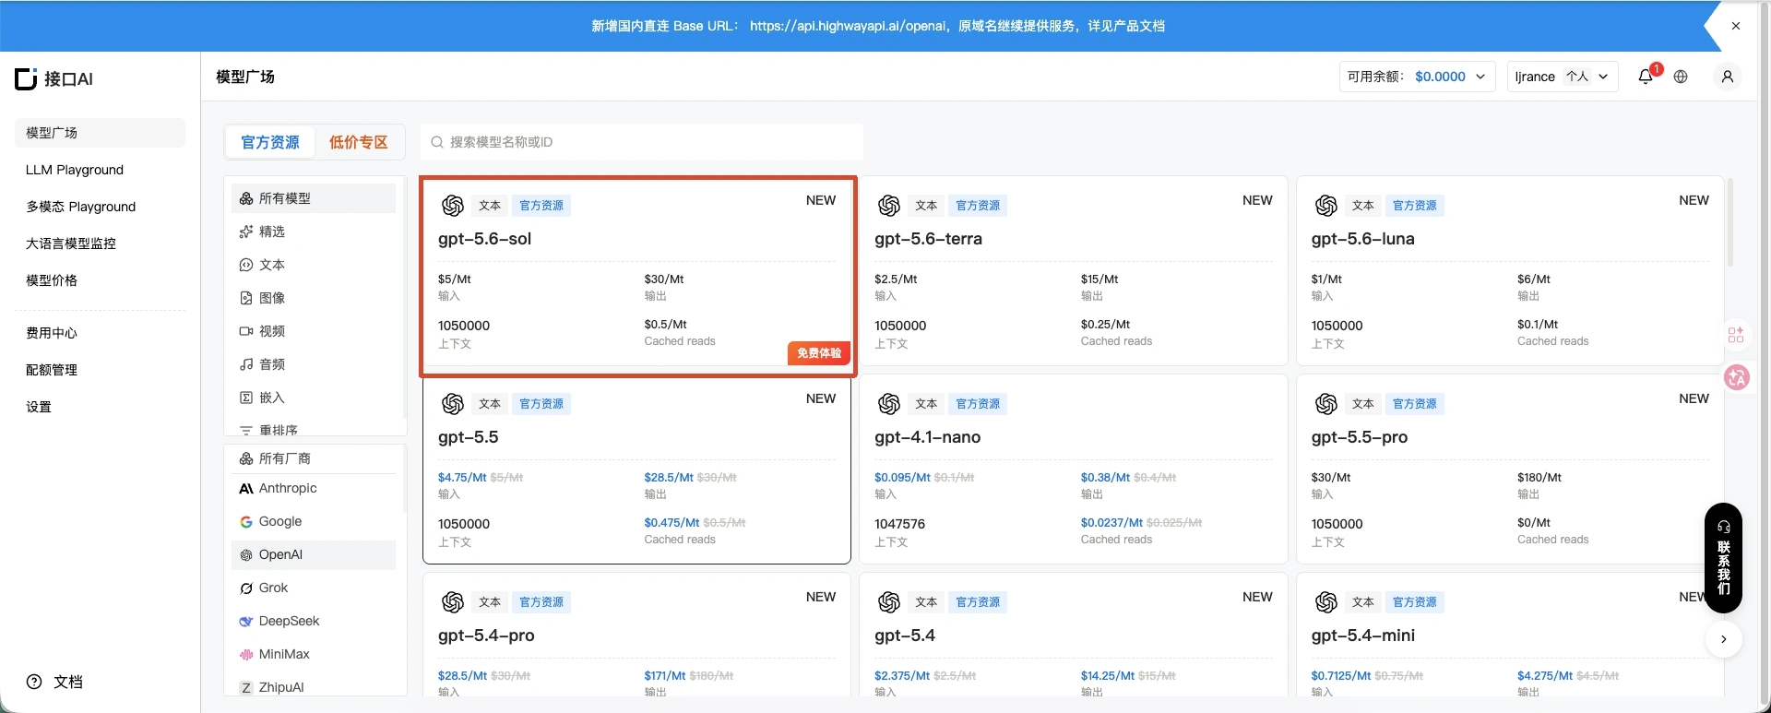Click OpenAI logo on gpt-5.4-pro card
This screenshot has height=713, width=1771.
click(452, 601)
